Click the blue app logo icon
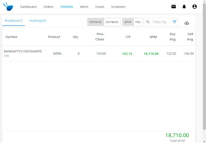The width and height of the screenshot is (206, 143). pyautogui.click(x=8, y=6)
